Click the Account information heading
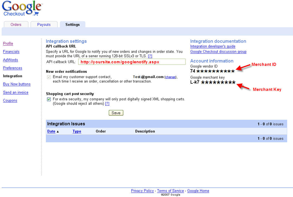This screenshot has width=293, height=197. pyautogui.click(x=212, y=61)
